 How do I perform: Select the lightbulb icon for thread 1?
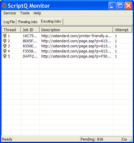point(5,36)
